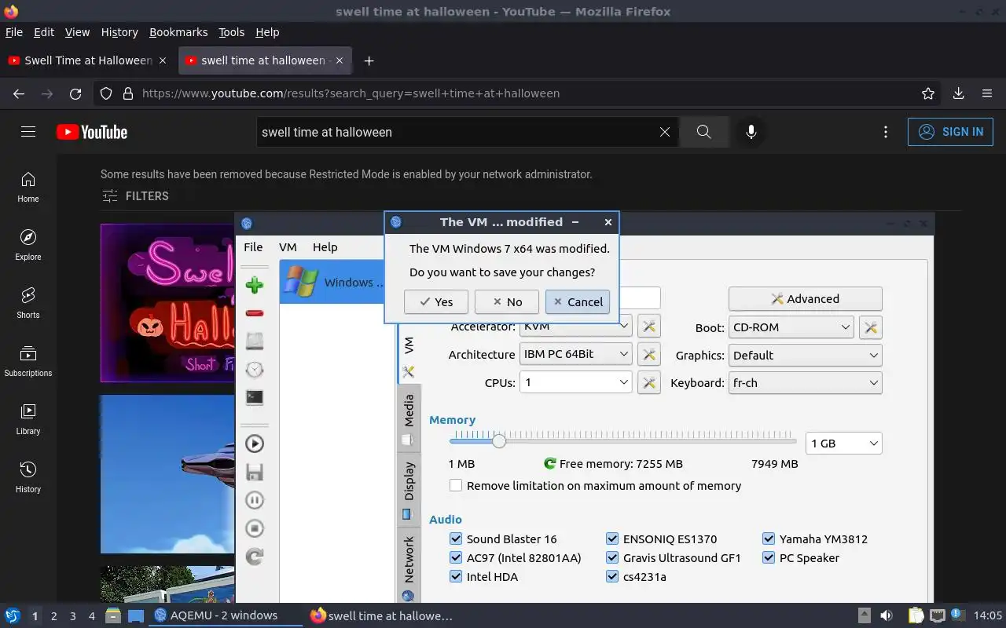Bookmark this page with the star icon
Viewport: 1006px width, 628px height.
click(x=928, y=93)
